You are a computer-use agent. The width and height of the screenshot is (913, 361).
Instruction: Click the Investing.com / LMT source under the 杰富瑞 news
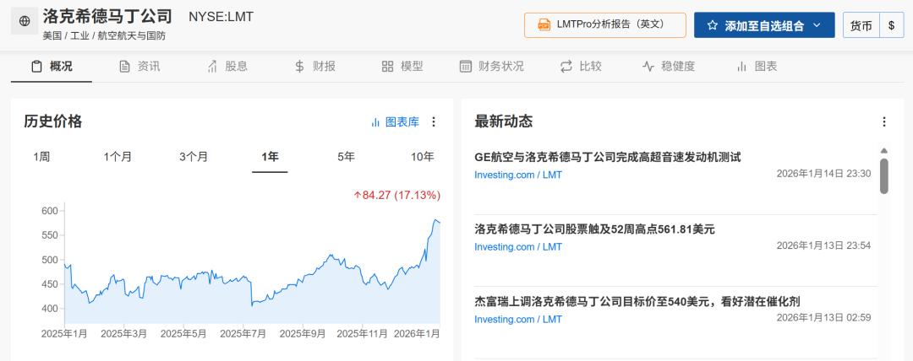tap(518, 319)
